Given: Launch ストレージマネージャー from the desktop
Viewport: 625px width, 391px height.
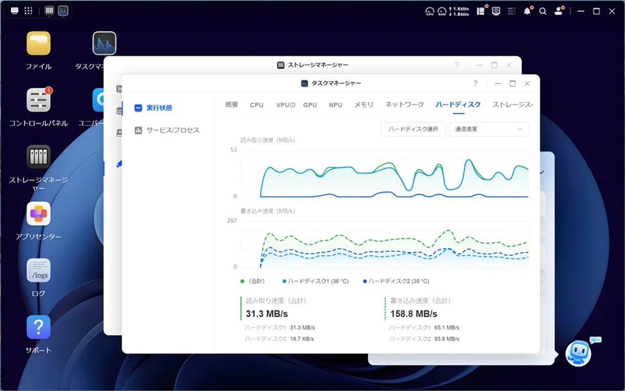Looking at the screenshot, I should click(x=39, y=157).
